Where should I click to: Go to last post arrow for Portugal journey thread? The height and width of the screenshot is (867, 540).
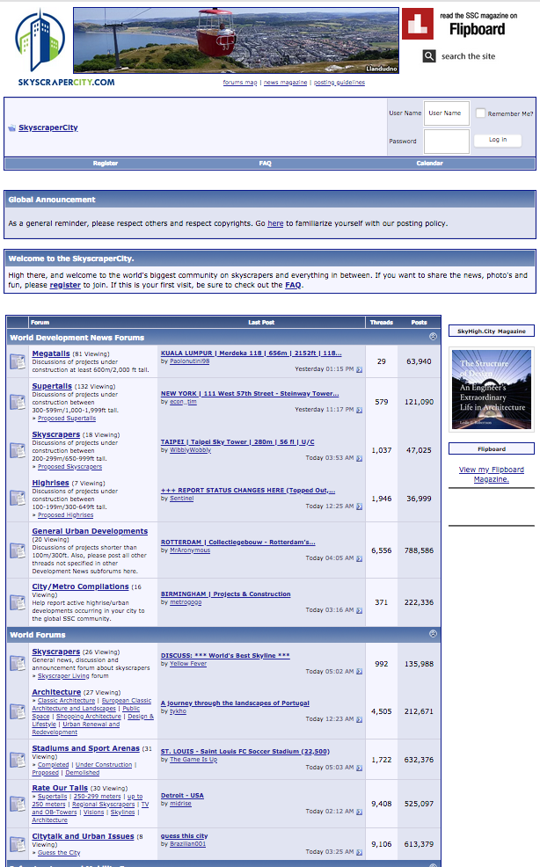[x=359, y=719]
